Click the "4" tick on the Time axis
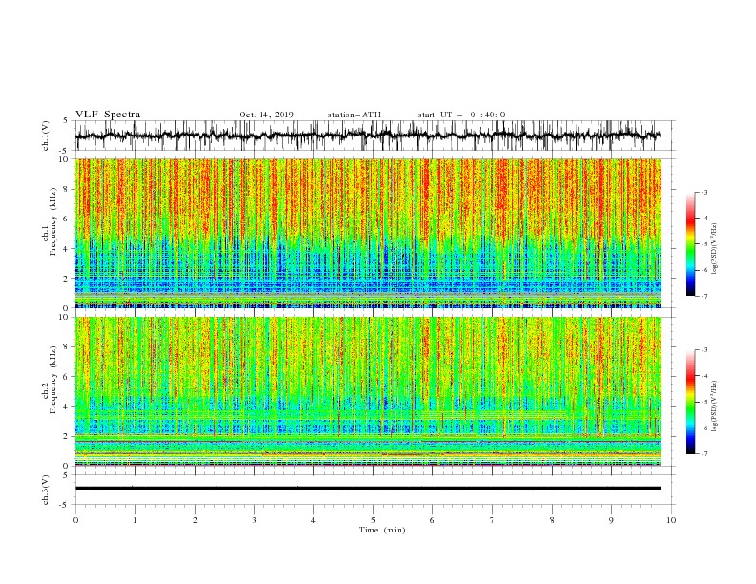Screen dimensions: 756x584 [313, 520]
